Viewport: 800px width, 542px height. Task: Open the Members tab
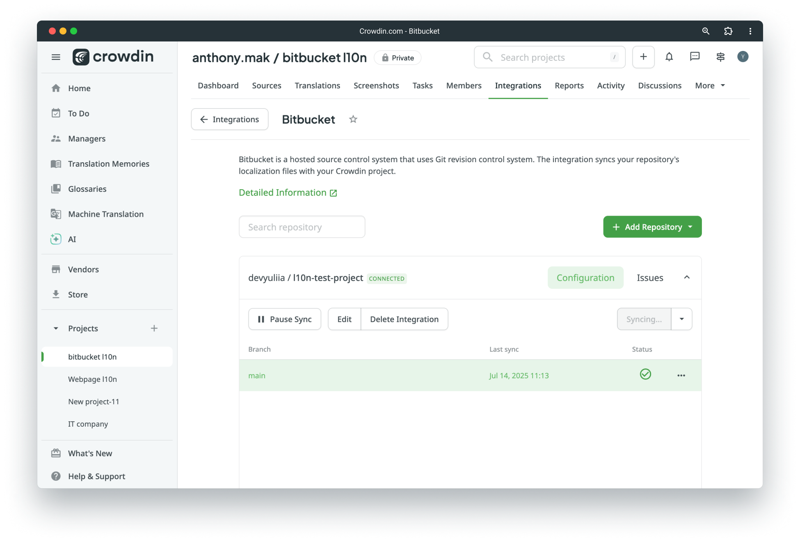[464, 85]
